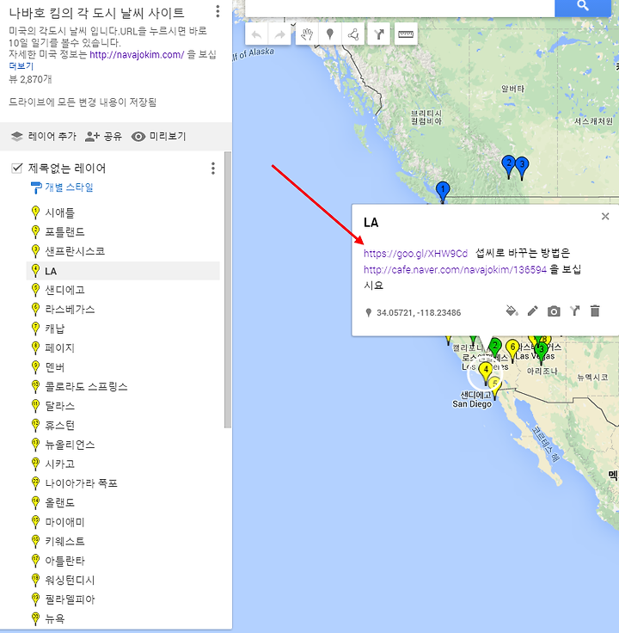The width and height of the screenshot is (619, 633).
Task: Open the goo.gl/XHW9Cd link in popup
Action: pos(415,254)
